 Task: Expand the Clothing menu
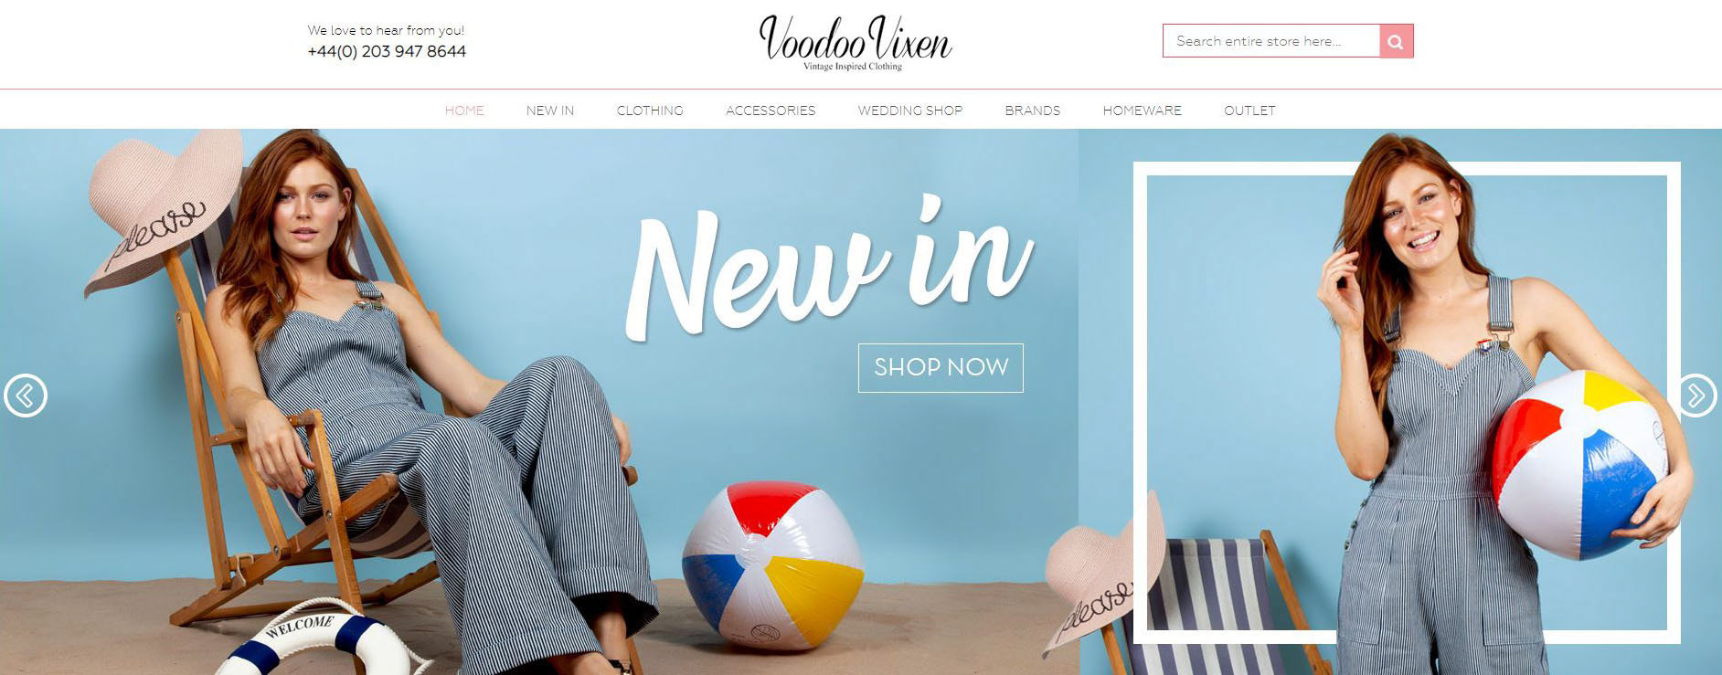pyautogui.click(x=650, y=111)
